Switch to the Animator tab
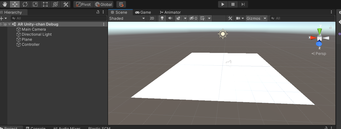The image size is (341, 129). pyautogui.click(x=170, y=12)
